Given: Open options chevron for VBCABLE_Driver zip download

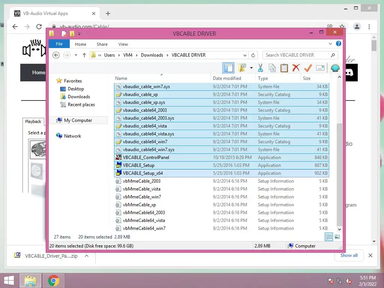Looking at the screenshot, I should [87, 256].
